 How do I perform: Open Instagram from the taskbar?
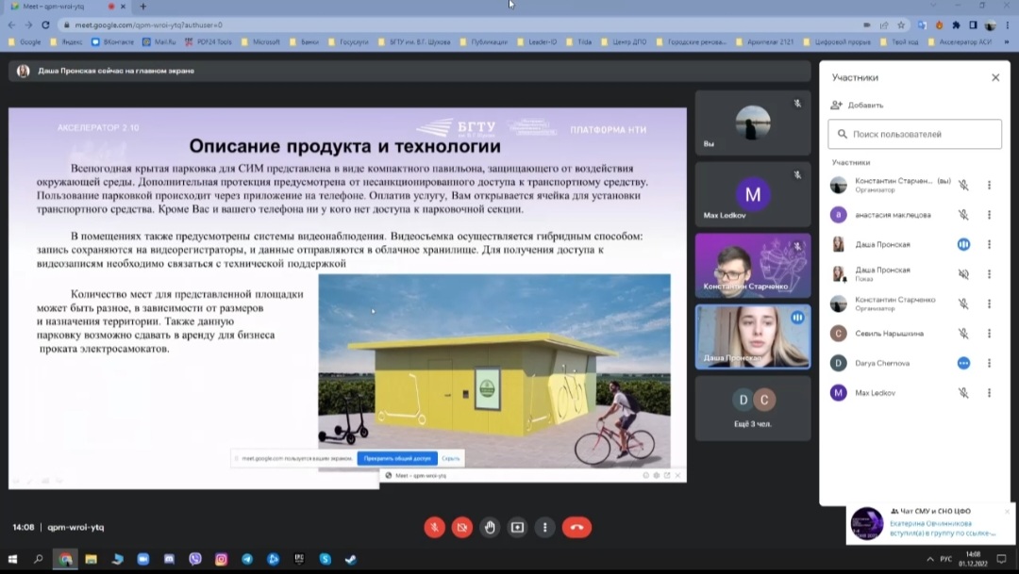tap(221, 559)
